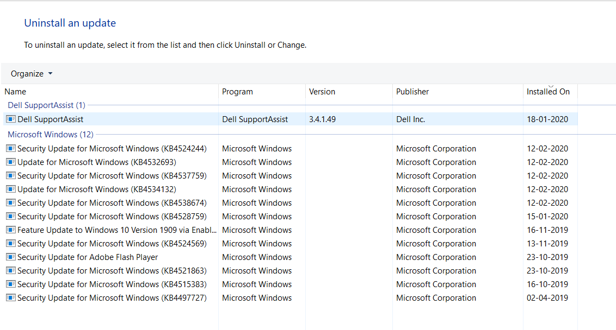Image resolution: width=616 pixels, height=330 pixels.
Task: Click the installed date 02-04-2019
Action: pyautogui.click(x=547, y=298)
